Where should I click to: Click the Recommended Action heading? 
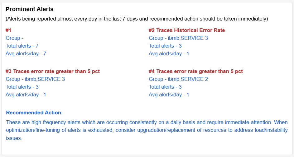tap(34, 113)
